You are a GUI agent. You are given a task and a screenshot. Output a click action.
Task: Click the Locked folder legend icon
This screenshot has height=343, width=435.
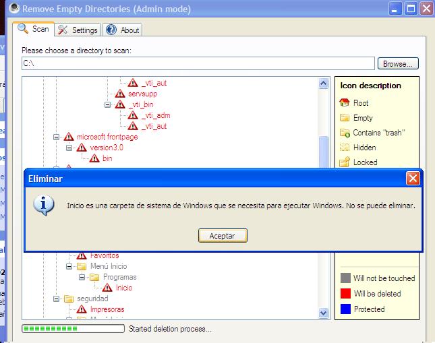click(x=345, y=162)
